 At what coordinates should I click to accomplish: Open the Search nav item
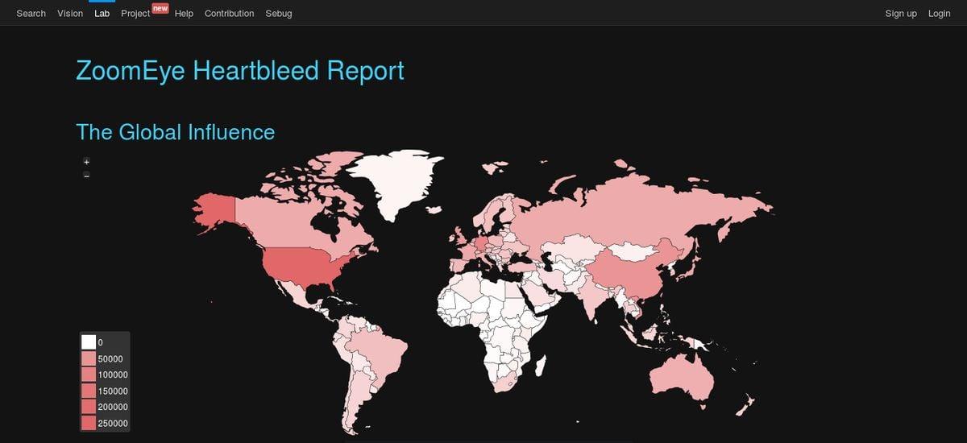coord(31,14)
